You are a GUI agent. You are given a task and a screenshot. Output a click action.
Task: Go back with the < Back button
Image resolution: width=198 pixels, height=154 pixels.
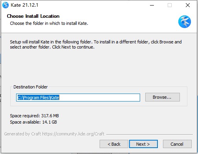click(114, 144)
